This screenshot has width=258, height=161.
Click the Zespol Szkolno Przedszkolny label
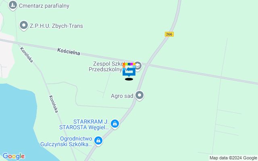tap(110, 66)
